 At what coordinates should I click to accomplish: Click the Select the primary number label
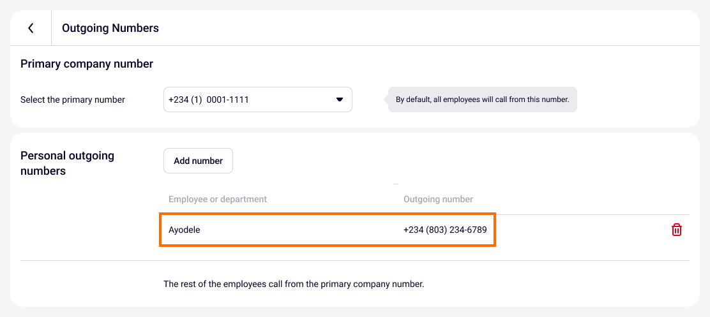pyautogui.click(x=73, y=100)
